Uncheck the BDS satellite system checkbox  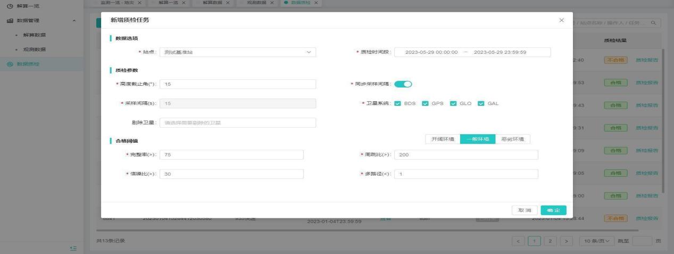397,103
